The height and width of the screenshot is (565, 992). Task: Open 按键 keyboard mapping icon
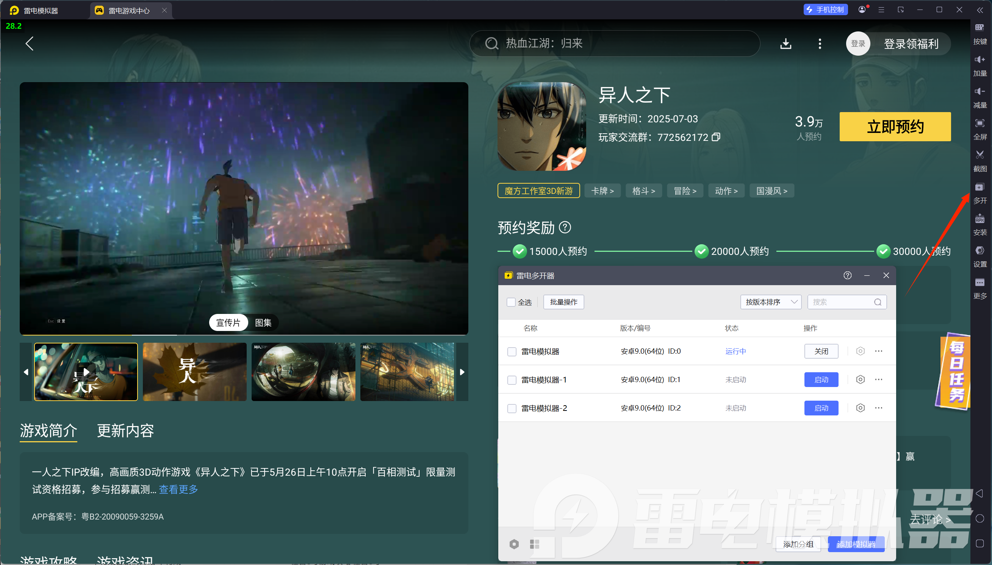coord(979,28)
